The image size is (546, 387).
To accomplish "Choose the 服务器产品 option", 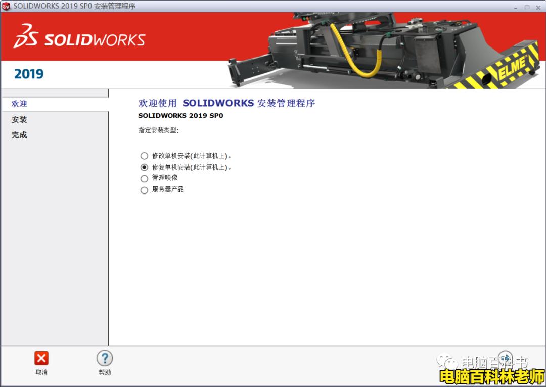I will coord(145,190).
